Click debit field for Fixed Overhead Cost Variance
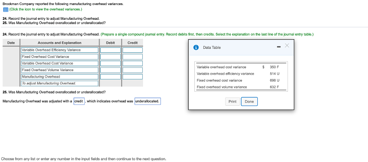This screenshot has width=368, height=162. pyautogui.click(x=111, y=57)
